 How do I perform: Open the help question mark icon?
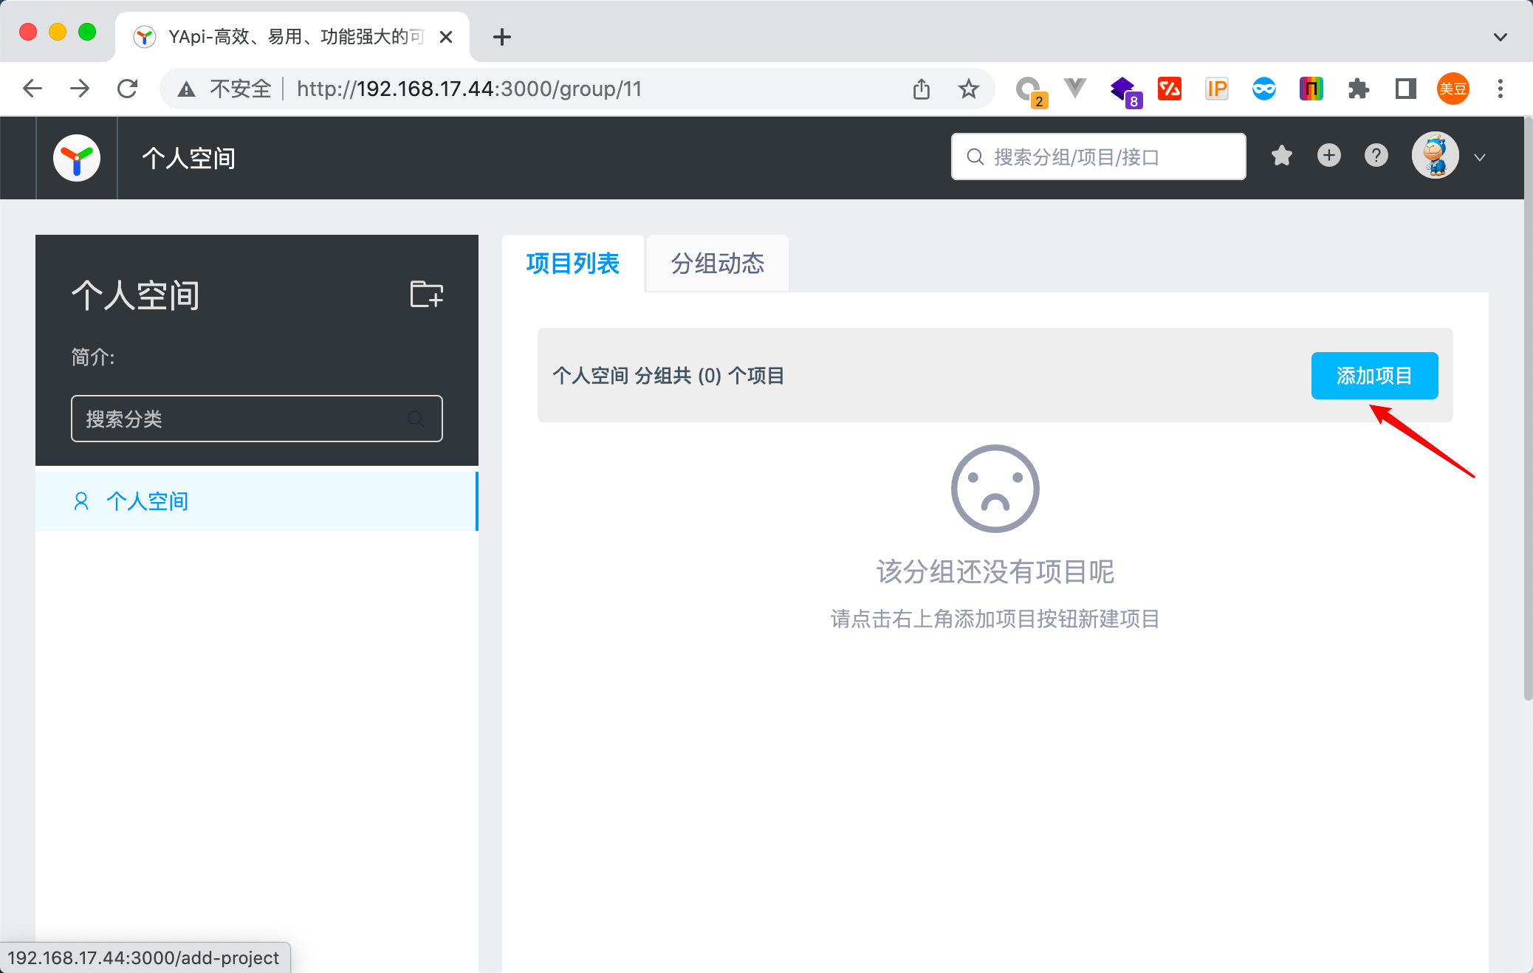coord(1376,156)
